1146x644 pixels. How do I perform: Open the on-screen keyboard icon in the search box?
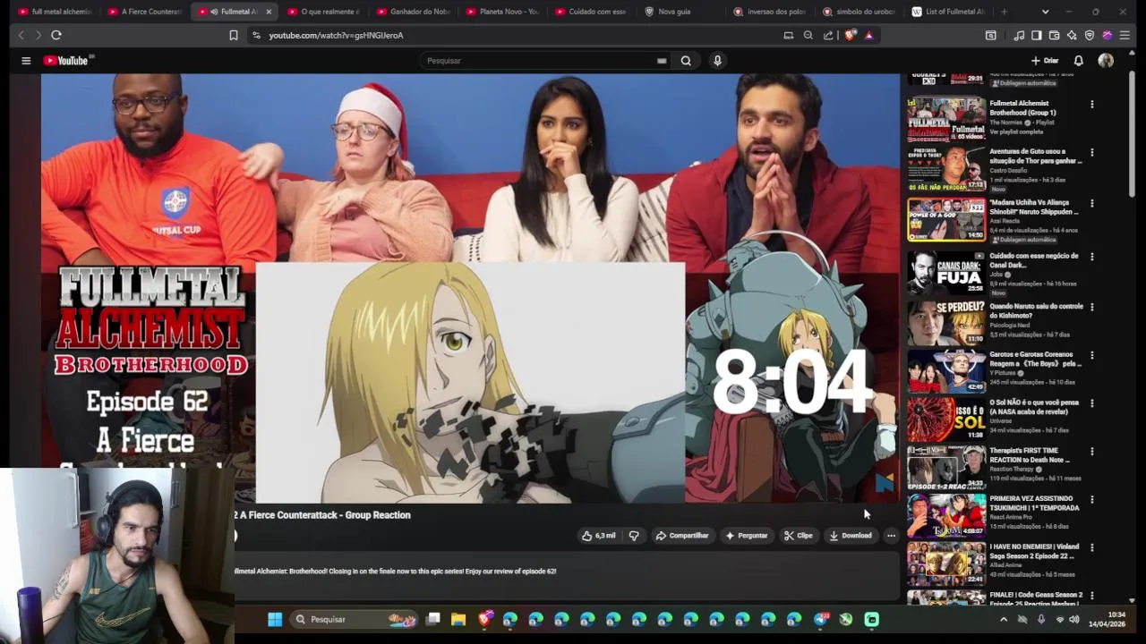click(662, 61)
